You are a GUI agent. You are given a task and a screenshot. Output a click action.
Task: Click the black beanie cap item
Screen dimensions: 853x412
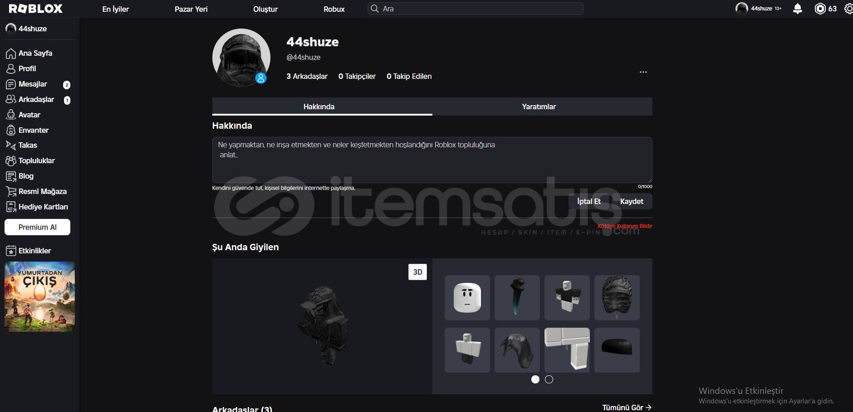coord(617,350)
